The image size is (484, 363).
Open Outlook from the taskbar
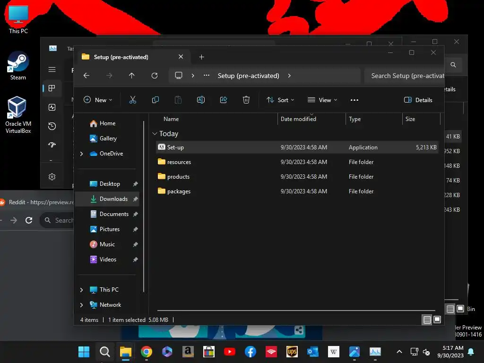pos(313,352)
